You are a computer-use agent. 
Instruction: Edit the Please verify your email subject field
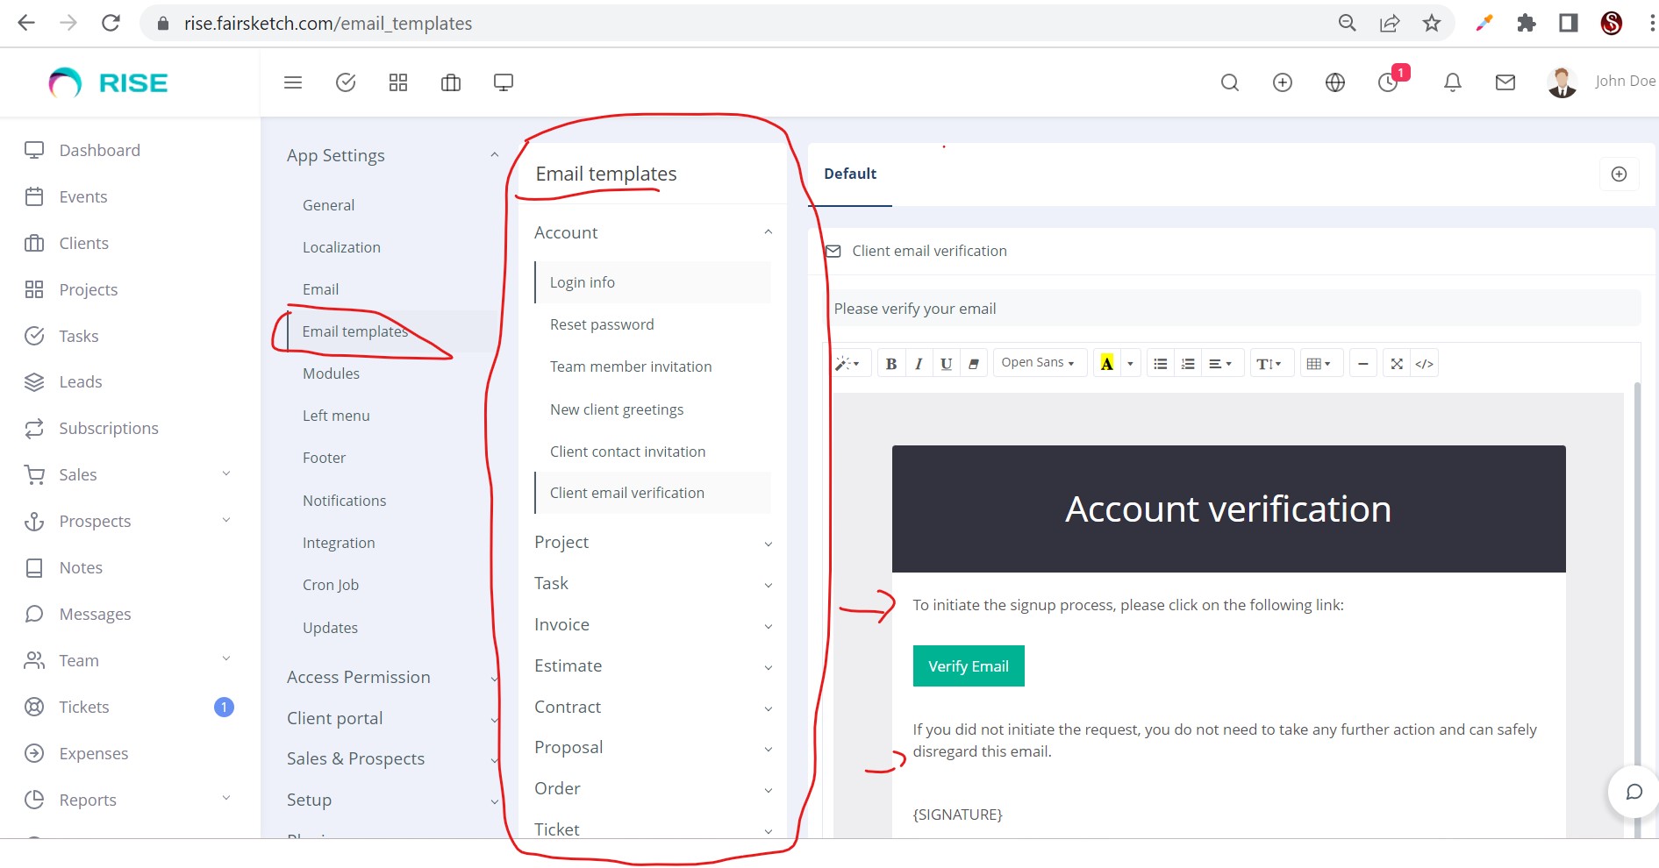(1234, 309)
